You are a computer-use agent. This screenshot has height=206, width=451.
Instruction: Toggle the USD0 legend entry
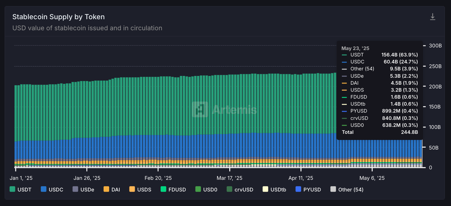[206, 189]
